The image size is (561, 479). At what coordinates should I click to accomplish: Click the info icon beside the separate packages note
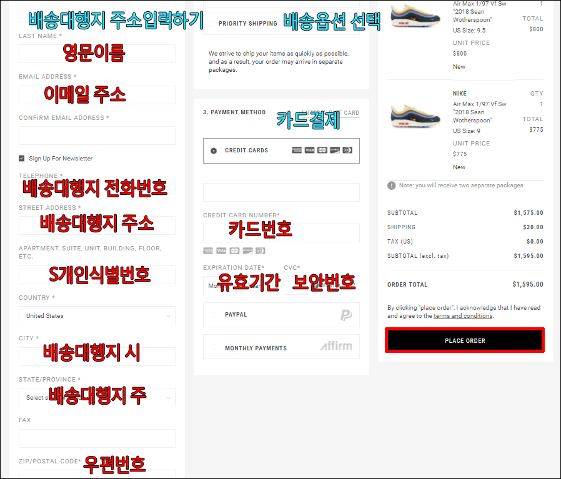(392, 185)
